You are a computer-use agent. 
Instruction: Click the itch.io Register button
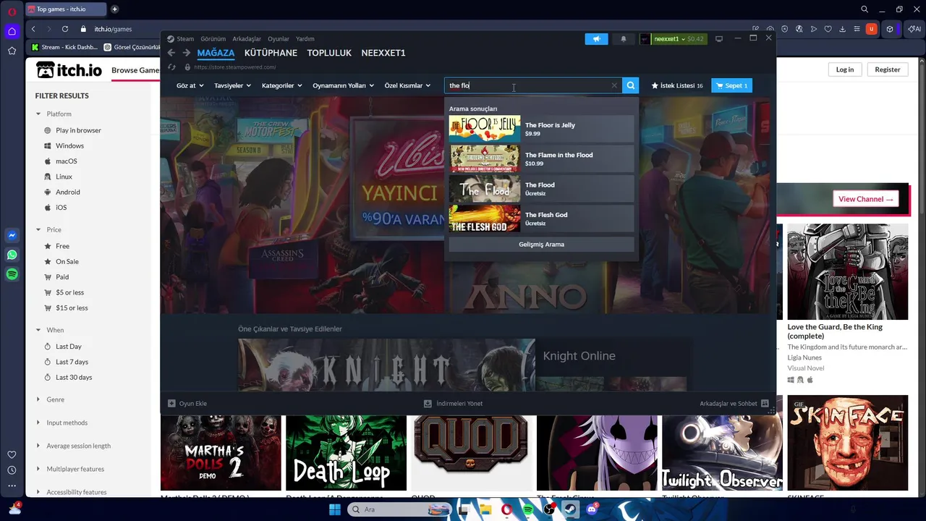click(x=888, y=69)
